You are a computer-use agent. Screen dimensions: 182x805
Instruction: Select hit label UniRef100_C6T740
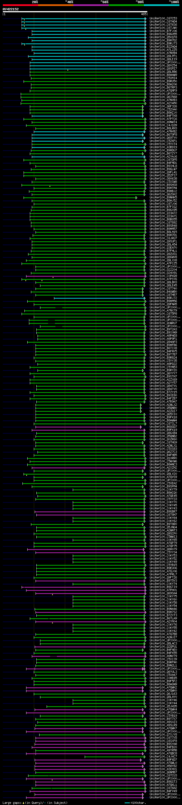tap(163, 289)
